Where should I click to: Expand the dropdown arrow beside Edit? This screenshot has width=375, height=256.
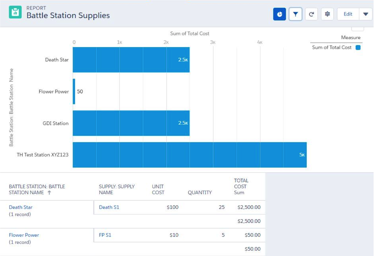tap(366, 14)
